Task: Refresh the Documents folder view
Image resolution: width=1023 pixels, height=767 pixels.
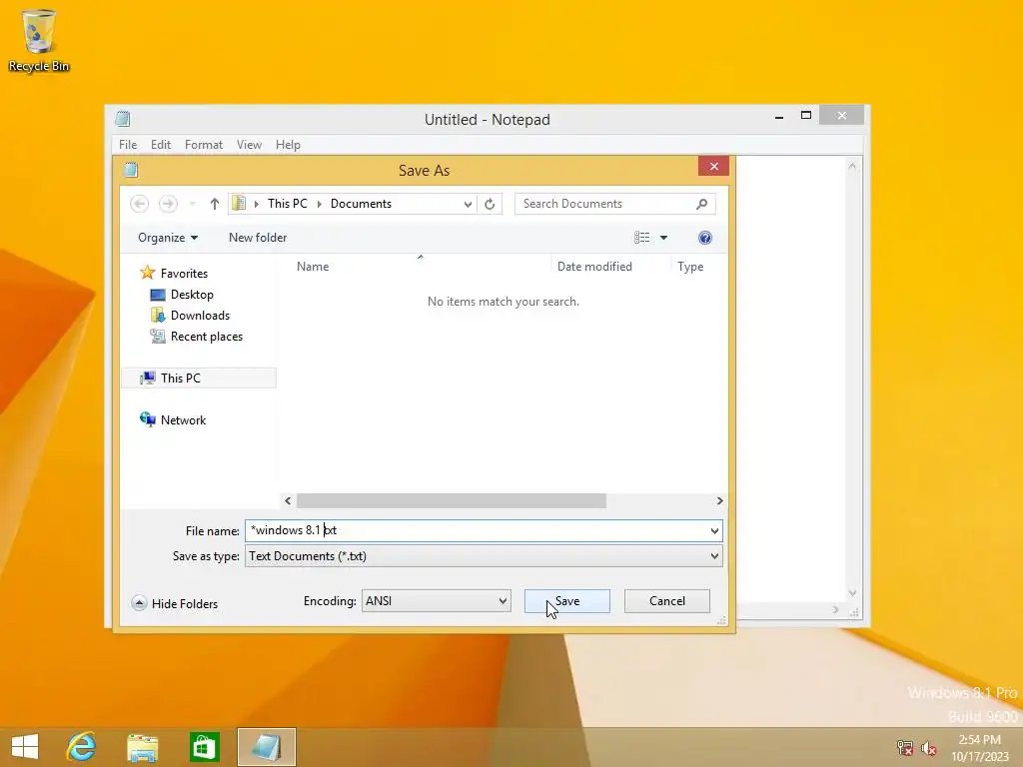Action: 490,204
